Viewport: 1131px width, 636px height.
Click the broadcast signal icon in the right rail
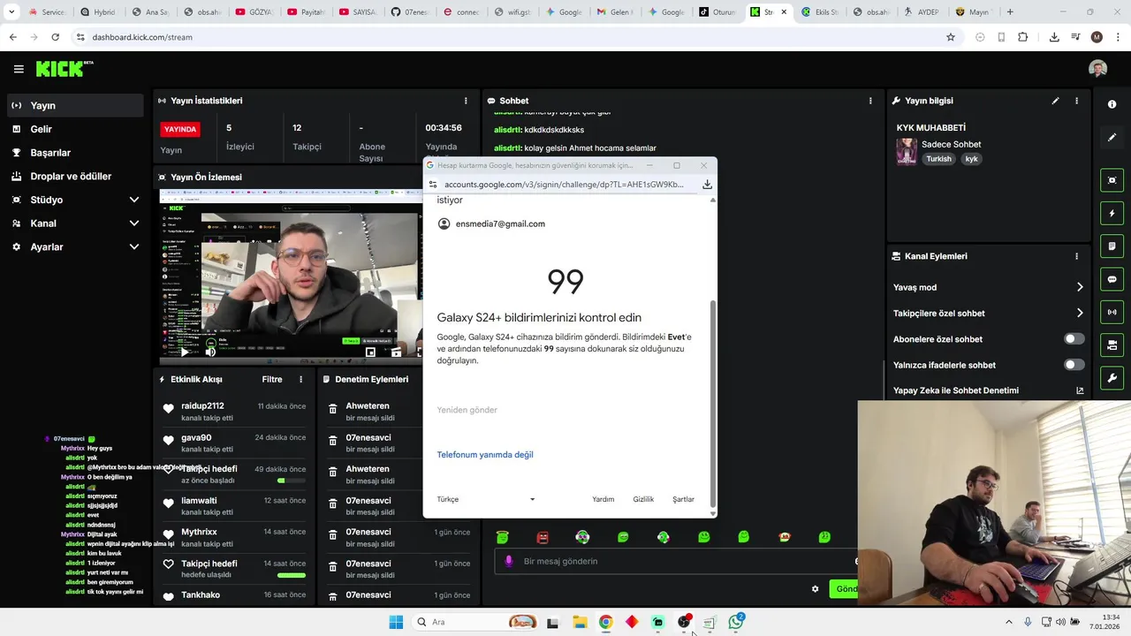point(1112,312)
